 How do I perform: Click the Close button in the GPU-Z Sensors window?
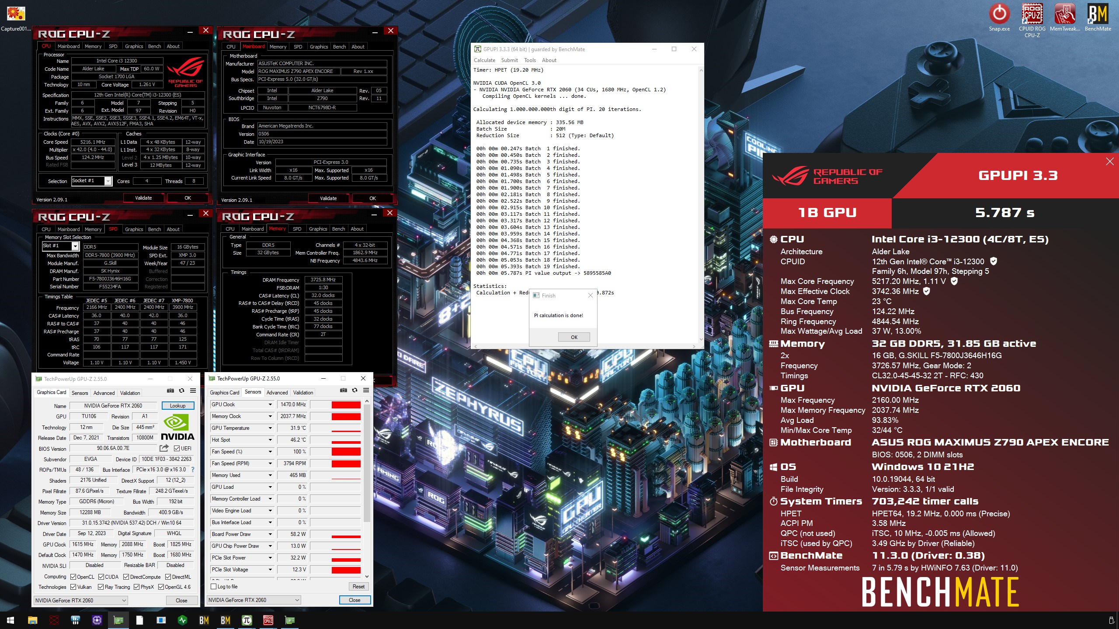354,600
